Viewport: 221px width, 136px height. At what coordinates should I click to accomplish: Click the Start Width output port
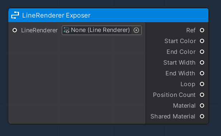pyautogui.click(x=202, y=62)
